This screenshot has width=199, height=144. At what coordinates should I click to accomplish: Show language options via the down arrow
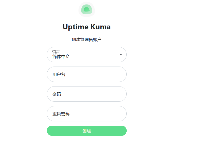(121, 55)
